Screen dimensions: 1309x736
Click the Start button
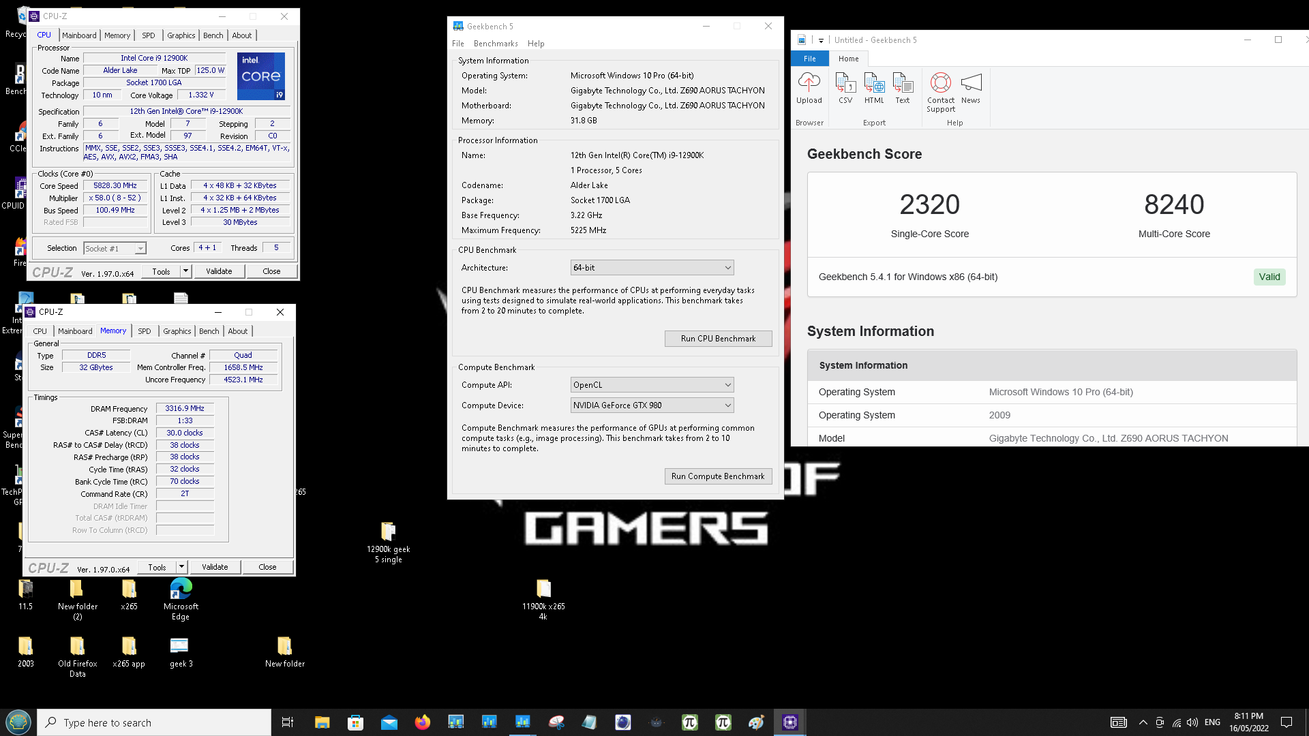pyautogui.click(x=18, y=722)
